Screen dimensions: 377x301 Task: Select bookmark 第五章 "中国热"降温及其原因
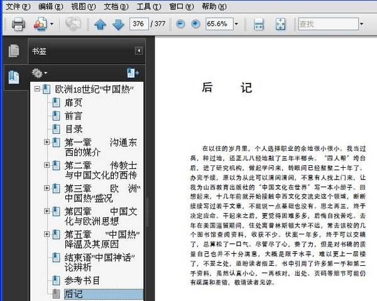102,239
